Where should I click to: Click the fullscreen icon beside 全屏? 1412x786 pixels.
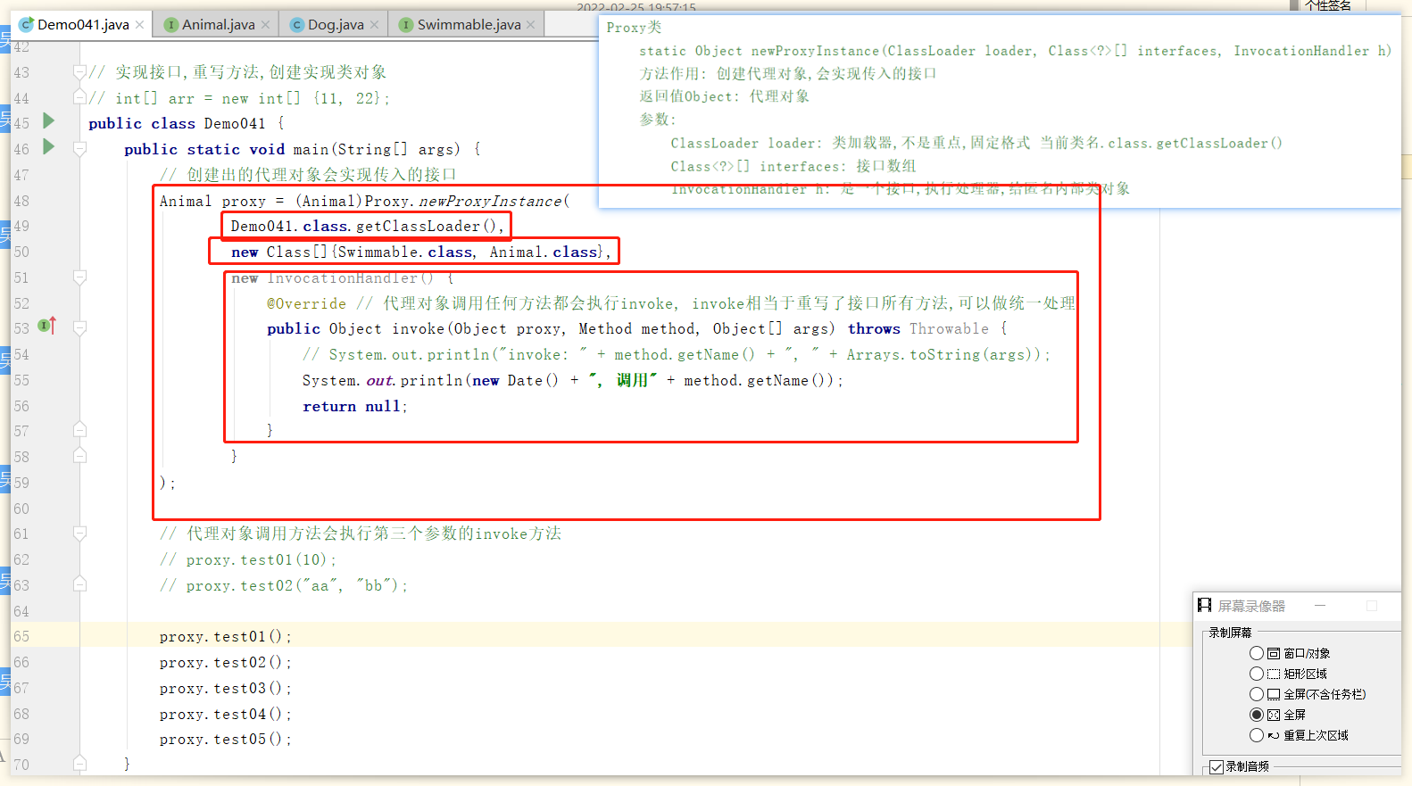(x=1274, y=715)
